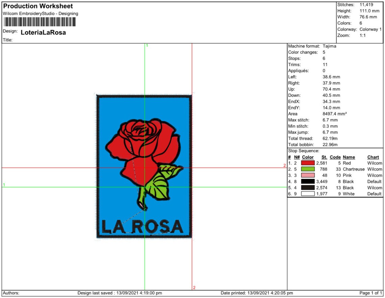Click the second Black swatch row 5
The height and width of the screenshot is (298, 385).
click(x=309, y=188)
